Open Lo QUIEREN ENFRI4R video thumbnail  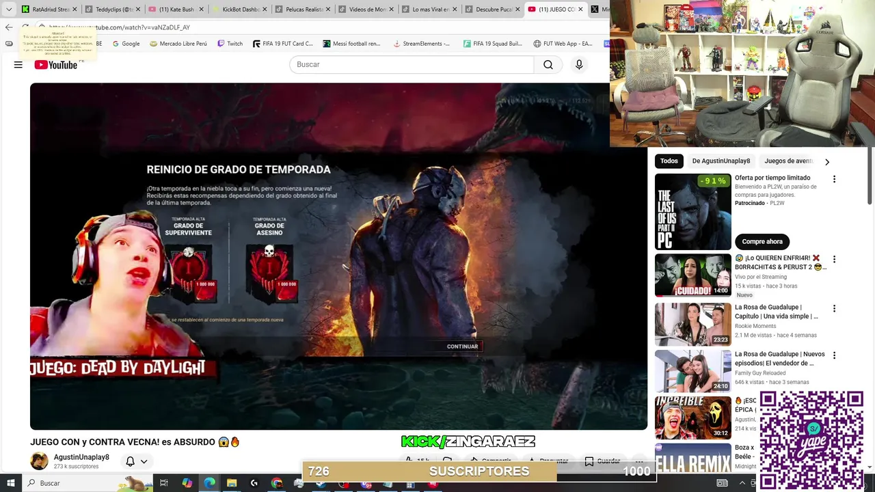click(693, 275)
